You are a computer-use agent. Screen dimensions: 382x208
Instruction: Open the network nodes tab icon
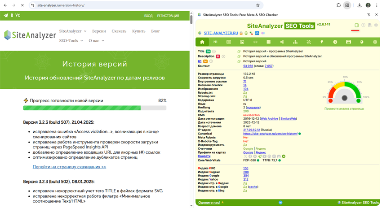point(309,42)
